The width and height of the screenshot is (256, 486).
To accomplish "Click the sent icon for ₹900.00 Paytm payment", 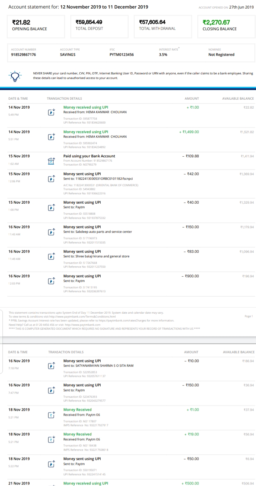I will pos(52,281).
